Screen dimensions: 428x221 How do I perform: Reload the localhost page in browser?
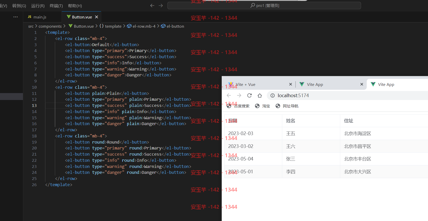tap(249, 95)
